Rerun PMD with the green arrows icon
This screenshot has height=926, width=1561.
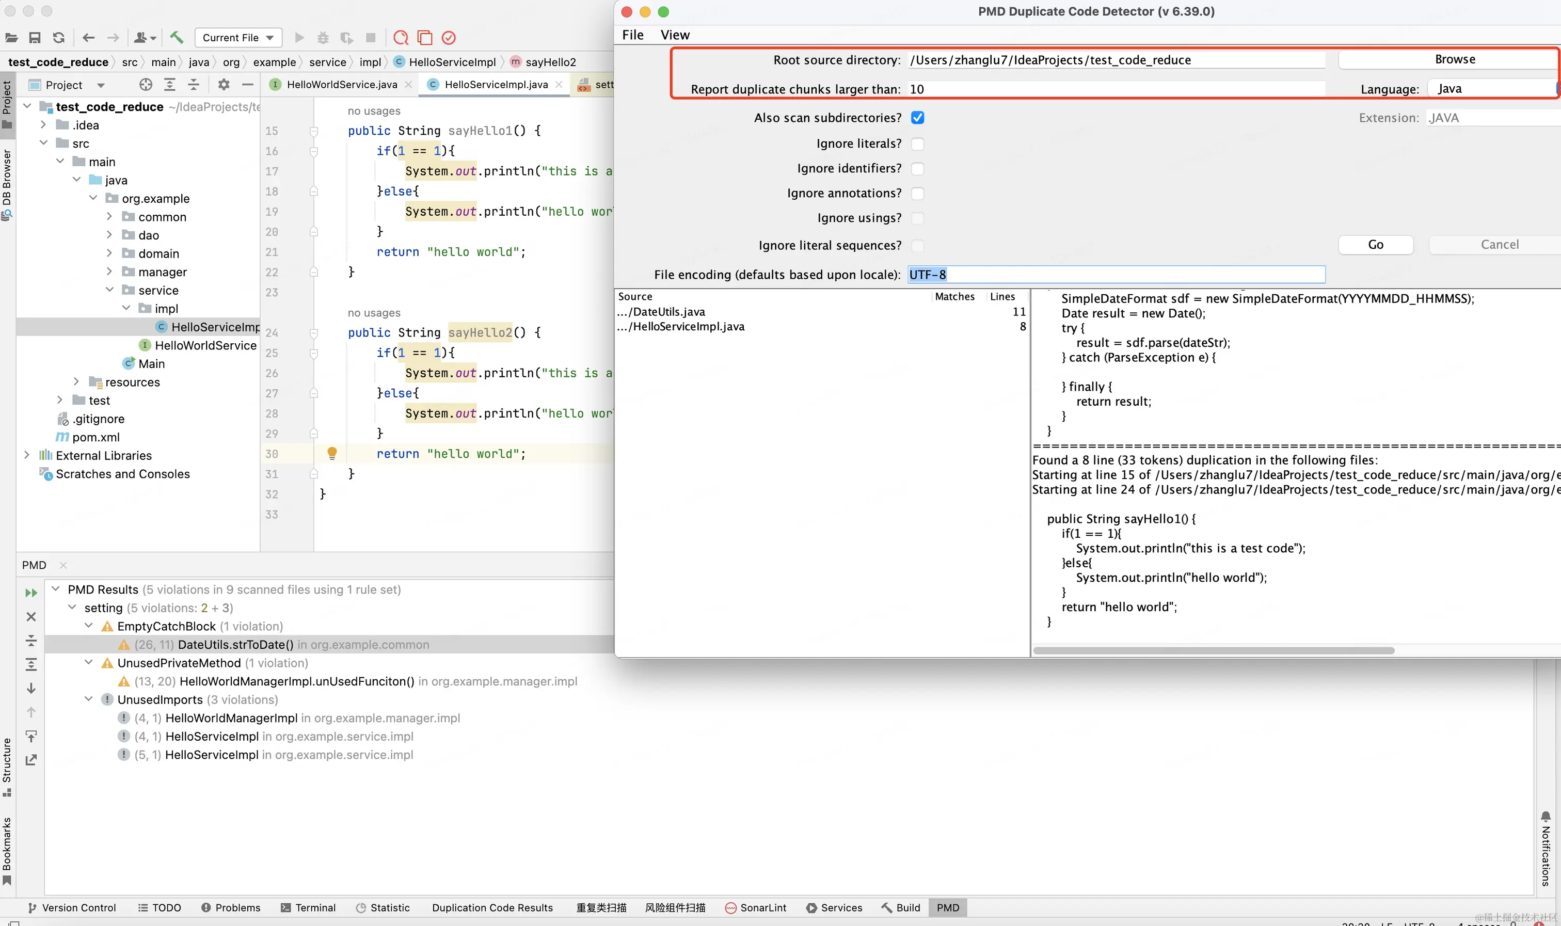coord(31,592)
